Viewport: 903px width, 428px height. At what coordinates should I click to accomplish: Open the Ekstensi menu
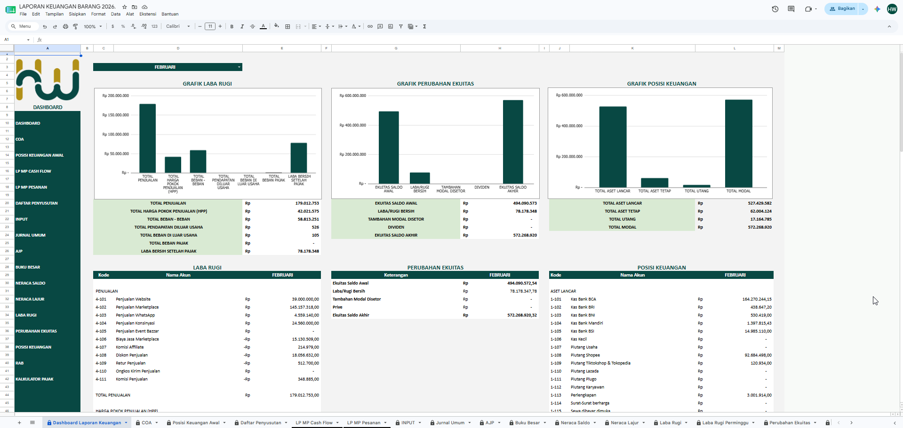pyautogui.click(x=148, y=14)
